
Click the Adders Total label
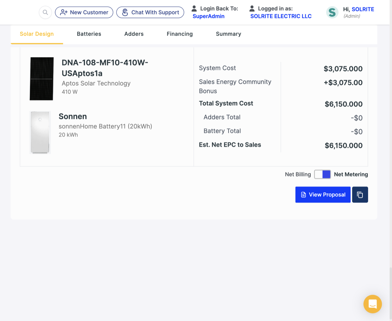(222, 117)
